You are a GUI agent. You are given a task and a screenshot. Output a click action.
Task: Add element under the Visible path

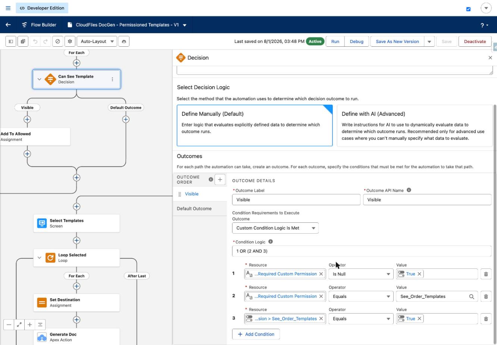[x=27, y=120]
